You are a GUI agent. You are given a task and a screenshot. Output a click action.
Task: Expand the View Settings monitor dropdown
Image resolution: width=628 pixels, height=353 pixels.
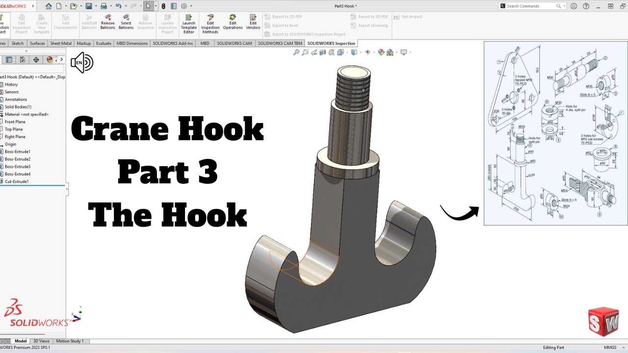click(410, 52)
